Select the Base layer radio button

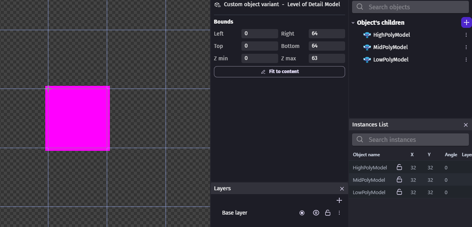click(302, 213)
